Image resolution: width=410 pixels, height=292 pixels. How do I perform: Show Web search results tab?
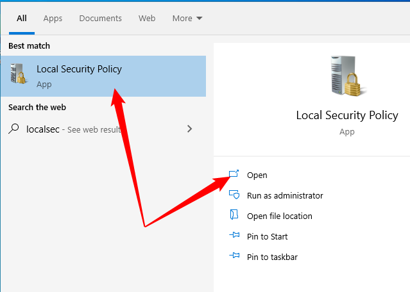(x=147, y=18)
